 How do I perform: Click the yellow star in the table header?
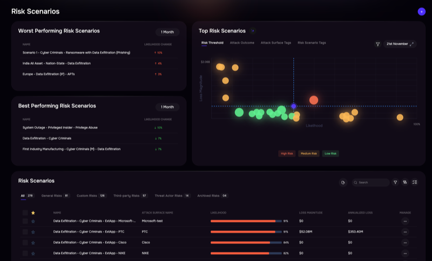point(33,212)
